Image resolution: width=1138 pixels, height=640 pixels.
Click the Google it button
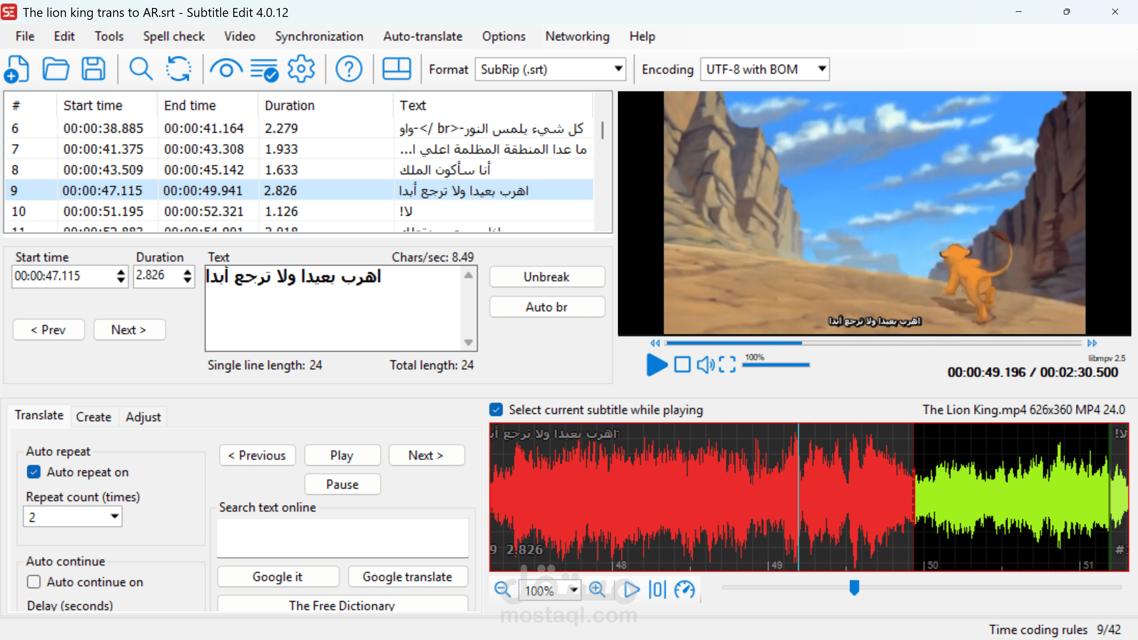(x=278, y=577)
